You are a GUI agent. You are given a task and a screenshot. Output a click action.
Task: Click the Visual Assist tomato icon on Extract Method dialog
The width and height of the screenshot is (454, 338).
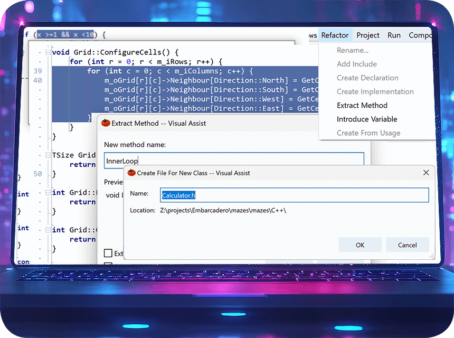click(105, 123)
